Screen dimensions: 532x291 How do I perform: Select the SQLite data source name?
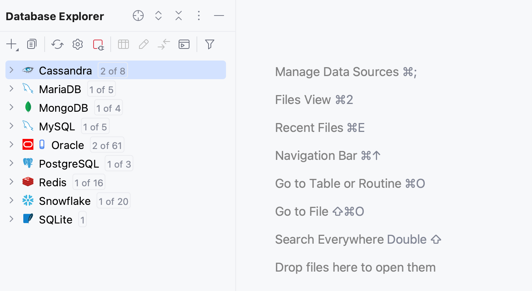pos(56,220)
